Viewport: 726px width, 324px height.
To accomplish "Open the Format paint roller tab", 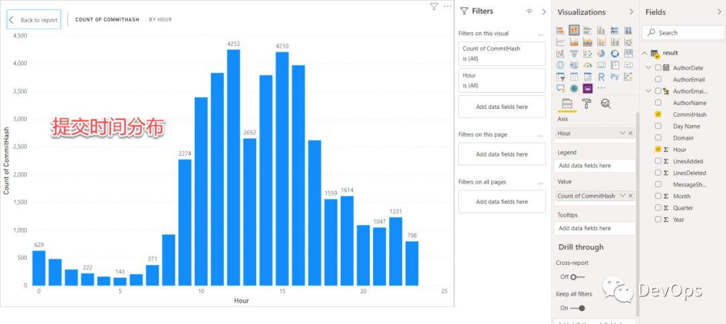I will tap(586, 104).
